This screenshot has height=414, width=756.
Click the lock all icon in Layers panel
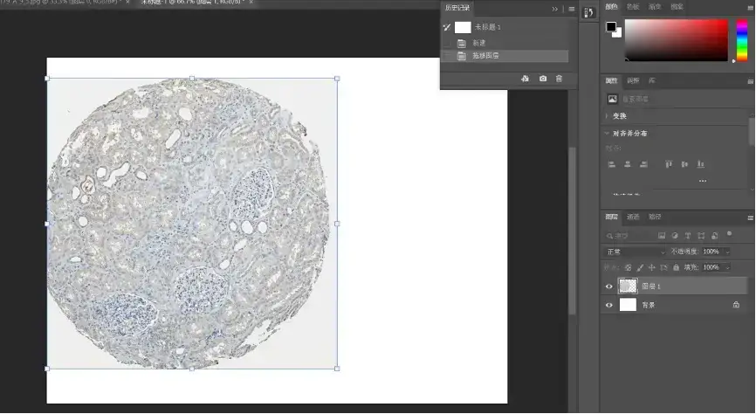click(x=677, y=267)
